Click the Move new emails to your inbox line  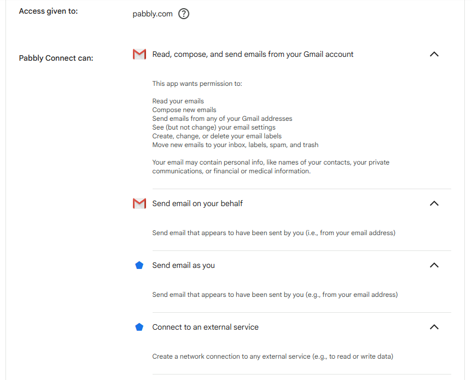pos(235,145)
